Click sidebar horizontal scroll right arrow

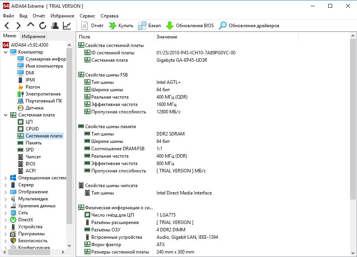point(63,252)
